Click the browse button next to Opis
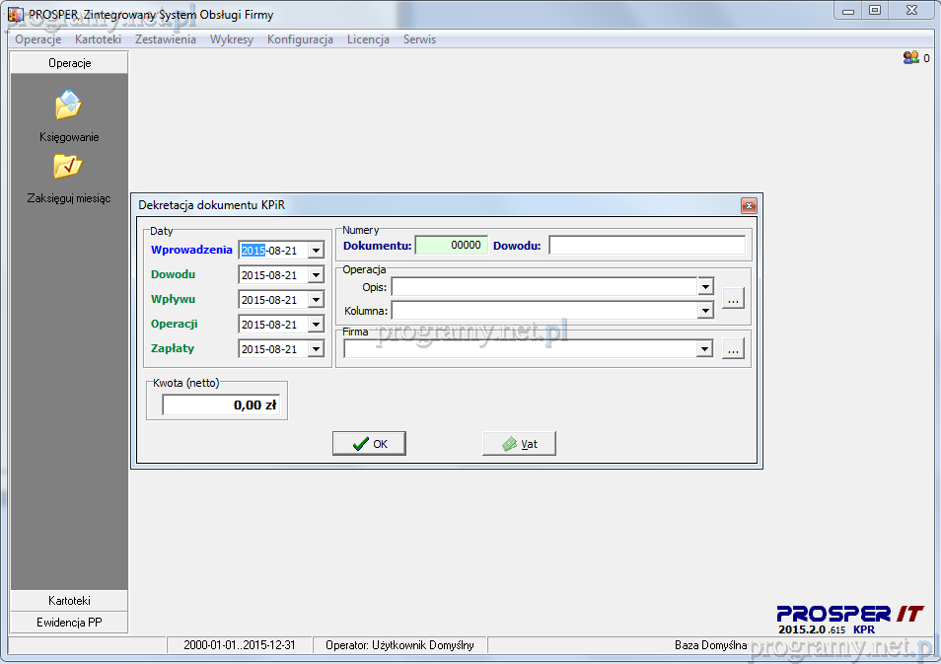The height and width of the screenshot is (664, 941). click(x=732, y=298)
